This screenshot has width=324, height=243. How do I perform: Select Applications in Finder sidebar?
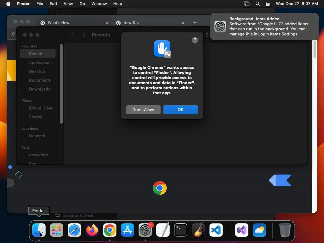point(38,63)
